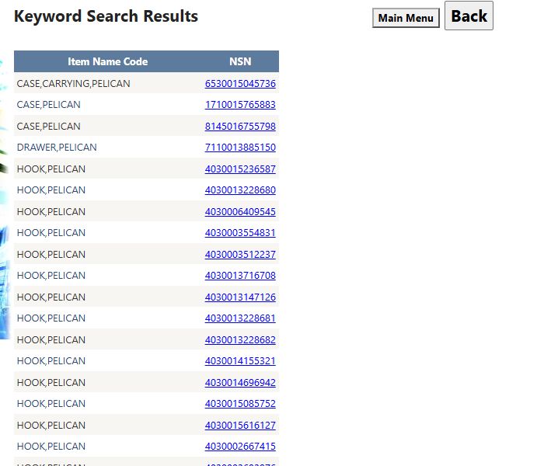Screen dimensions: 544x466
Task: Click the Keyword Search Results heading
Action: 106,16
